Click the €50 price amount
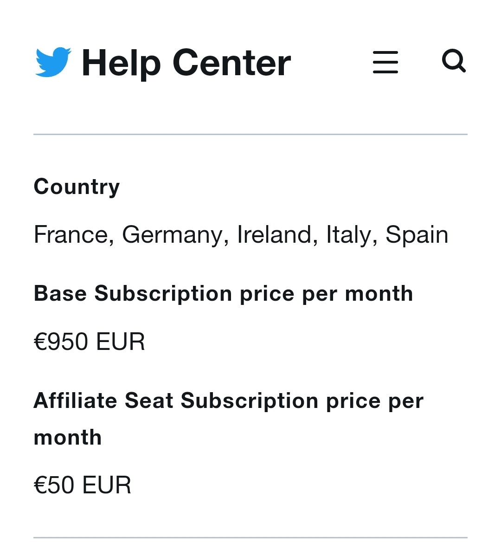Viewport: 501px width, 543px height. click(x=54, y=485)
